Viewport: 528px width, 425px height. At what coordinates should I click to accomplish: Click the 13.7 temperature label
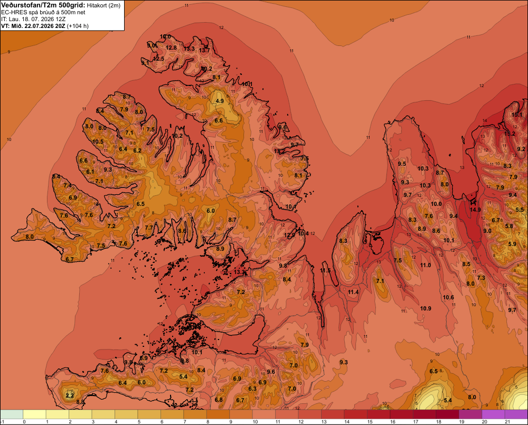(204, 51)
